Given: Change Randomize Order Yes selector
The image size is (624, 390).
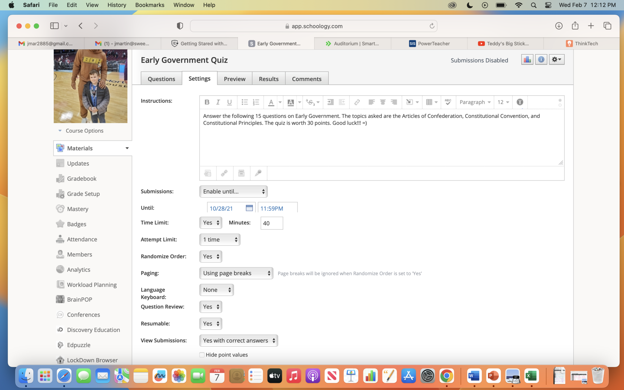Looking at the screenshot, I should (x=211, y=257).
